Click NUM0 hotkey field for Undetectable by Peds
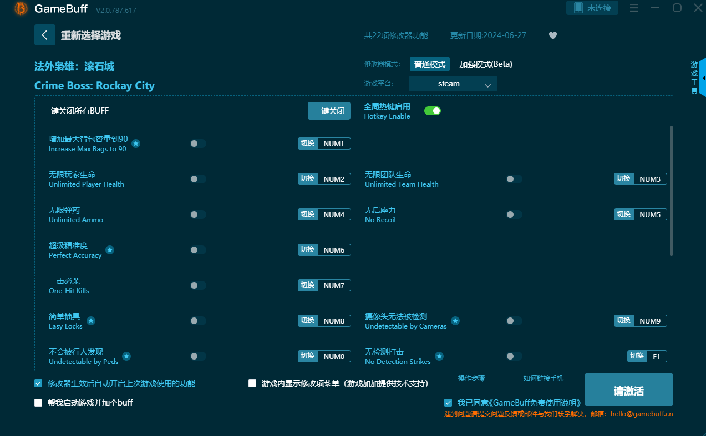Screen dimensions: 706x436 point(334,356)
